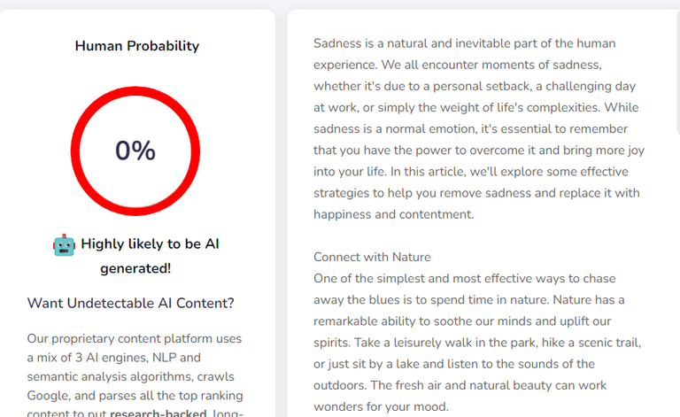Click the 'Connect with Nature' subheading
The image size is (680, 417).
[372, 257]
